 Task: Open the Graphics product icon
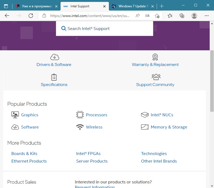[x=15, y=115]
